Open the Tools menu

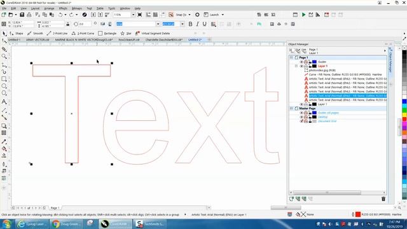112,8
